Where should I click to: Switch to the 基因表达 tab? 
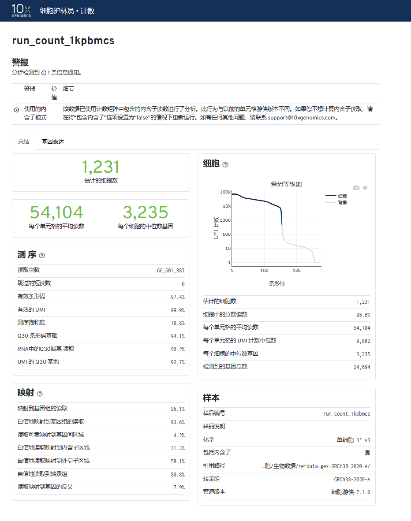point(53,142)
